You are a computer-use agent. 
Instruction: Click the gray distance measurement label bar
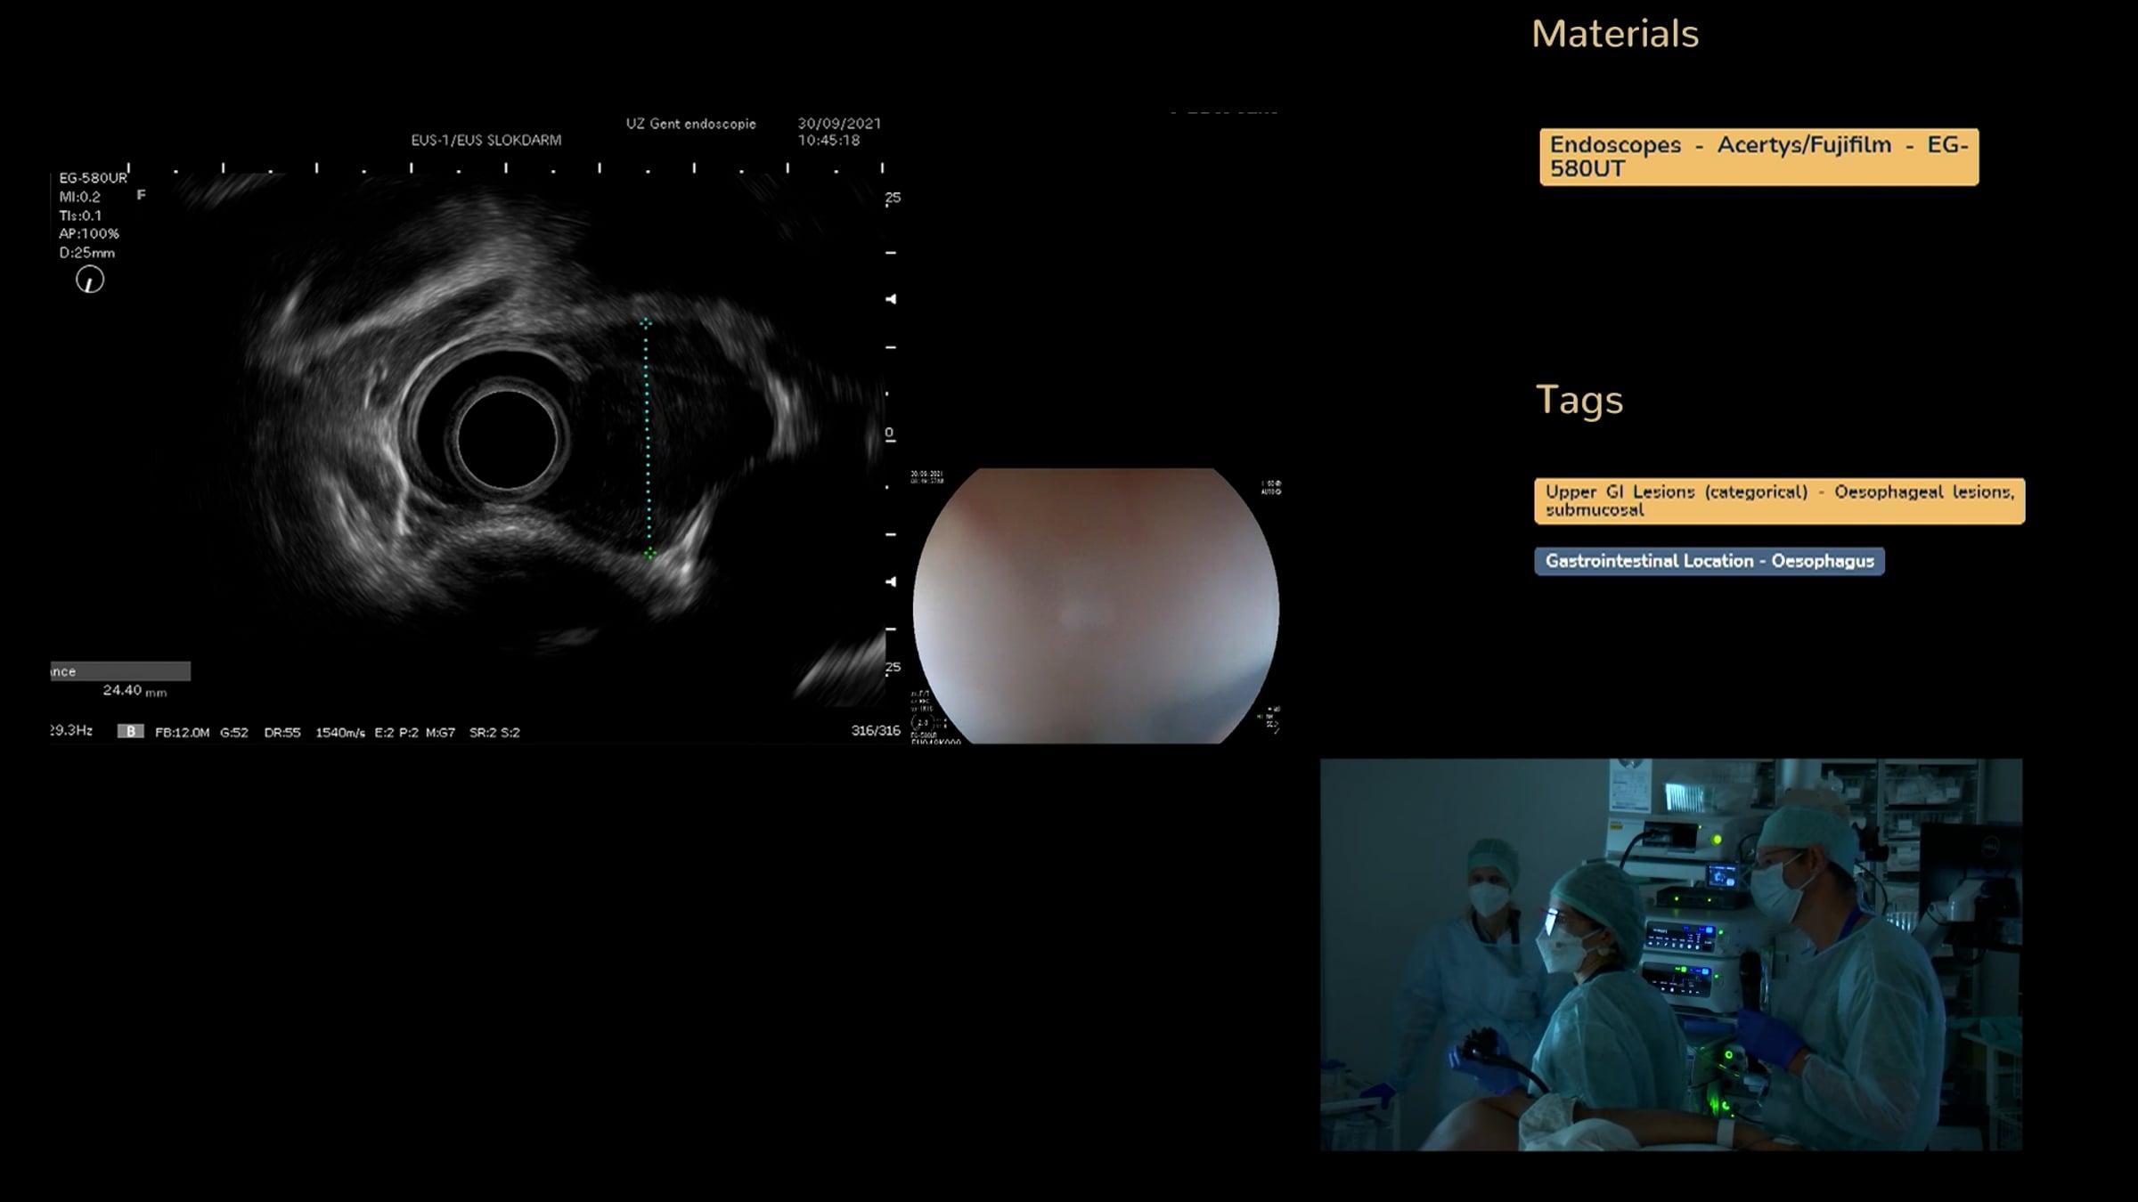(120, 671)
